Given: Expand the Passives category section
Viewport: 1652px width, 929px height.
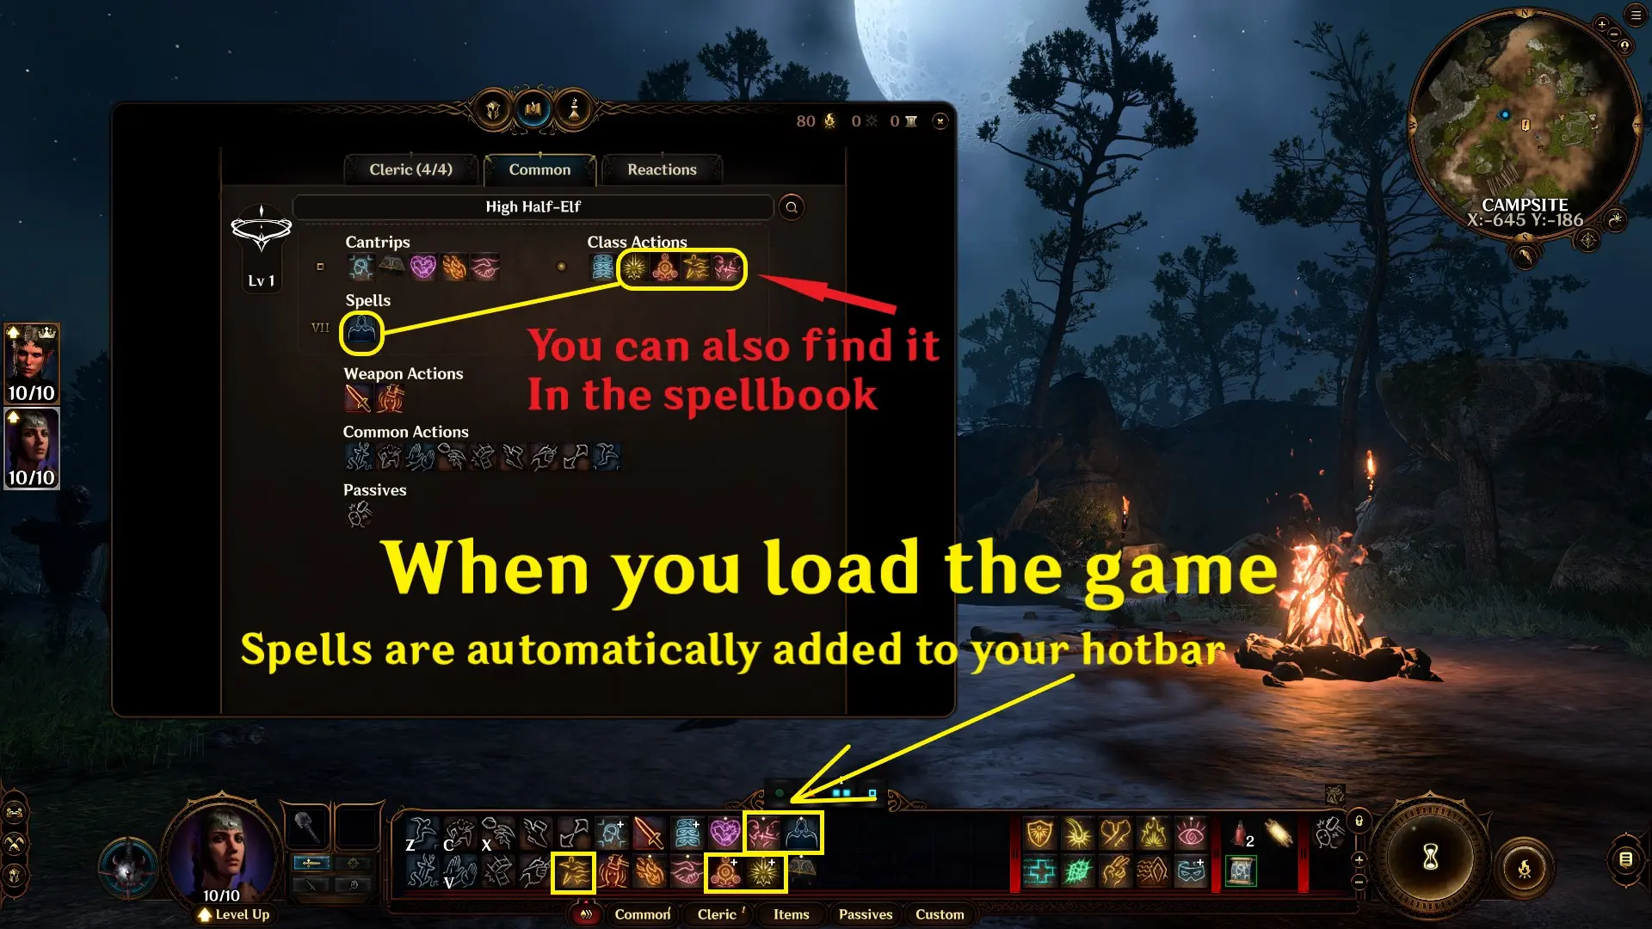Looking at the screenshot, I should tap(374, 490).
